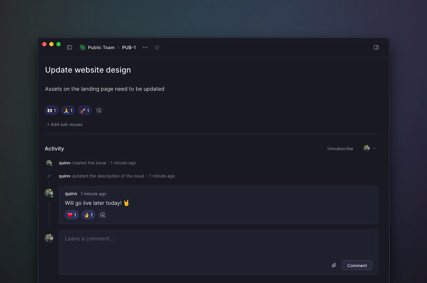The image size is (427, 283).
Task: Toggle heart reaction on quinn's comment
Action: click(x=72, y=215)
